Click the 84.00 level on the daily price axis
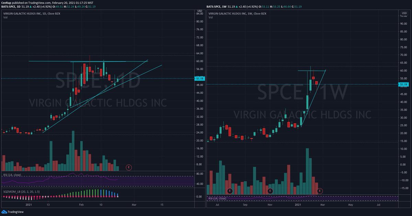The image size is (412, 216). click(200, 14)
